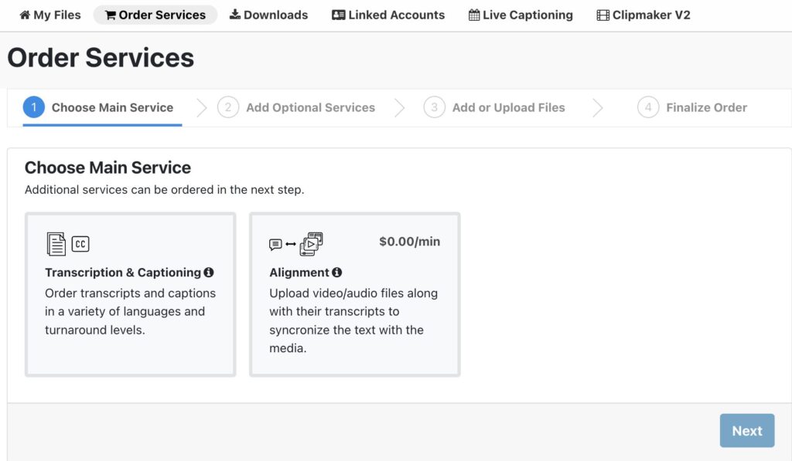Open info icon beside Alignment title
792x461 pixels.
tap(336, 273)
